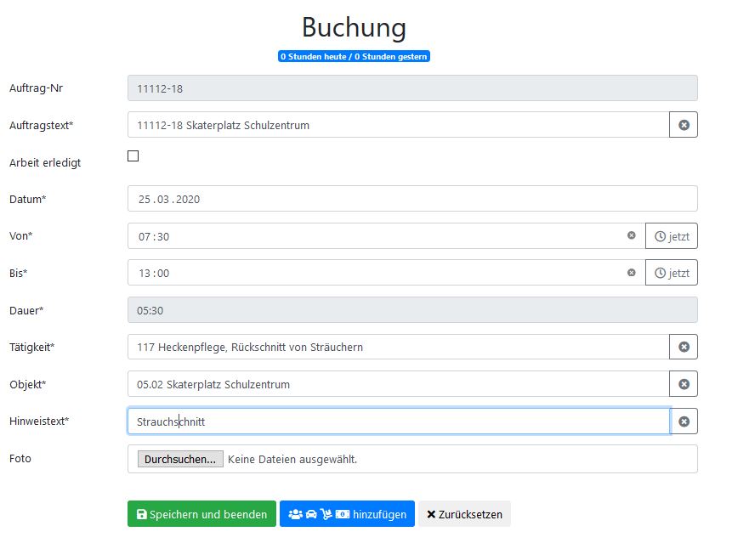Open the Objekt selection field

(398, 384)
